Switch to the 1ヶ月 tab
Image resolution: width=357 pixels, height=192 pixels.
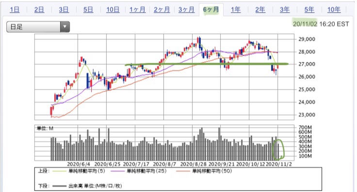tap(138, 10)
